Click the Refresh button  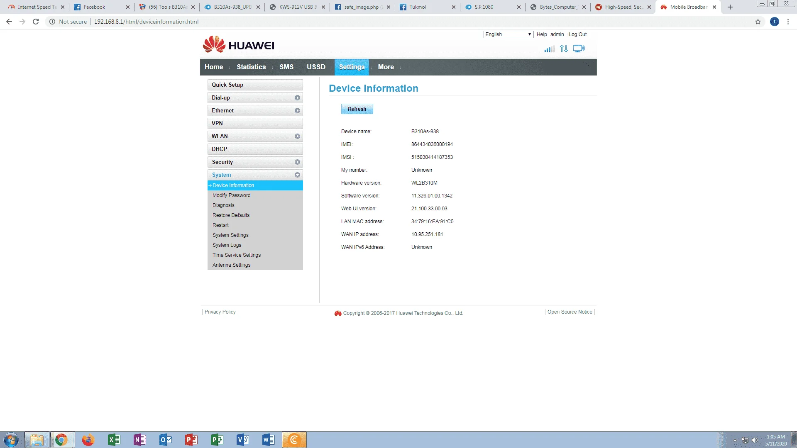click(x=357, y=109)
